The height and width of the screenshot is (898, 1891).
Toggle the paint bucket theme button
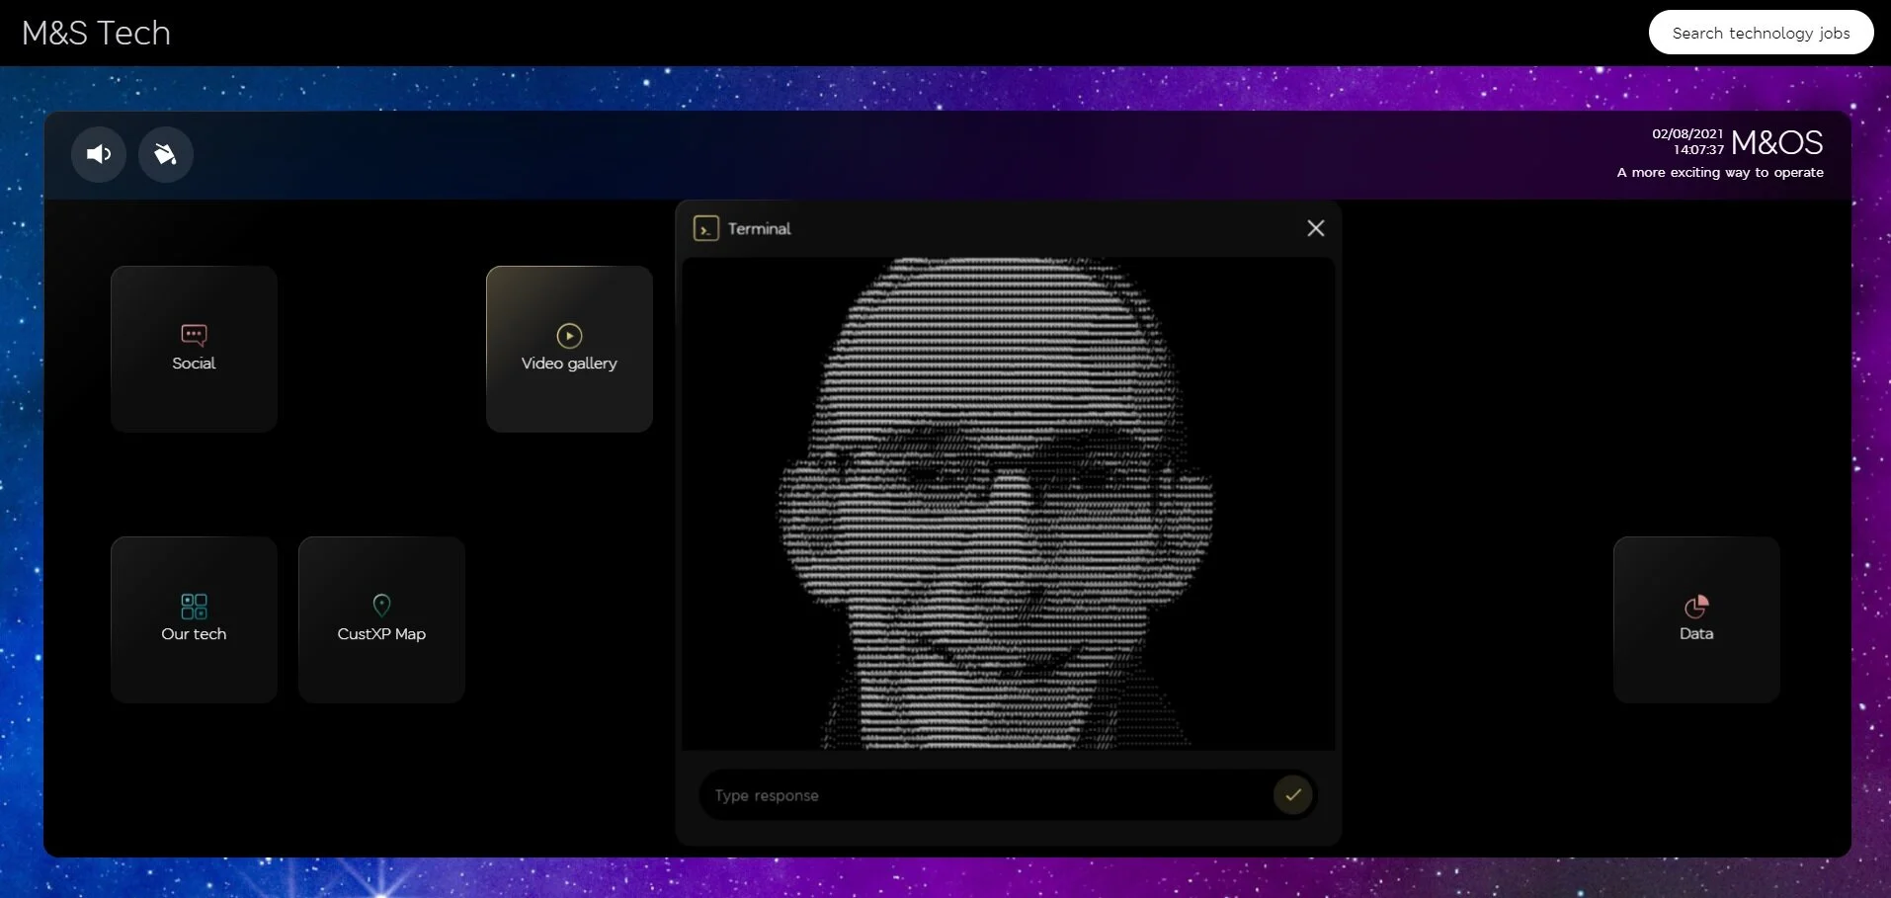pyautogui.click(x=166, y=154)
